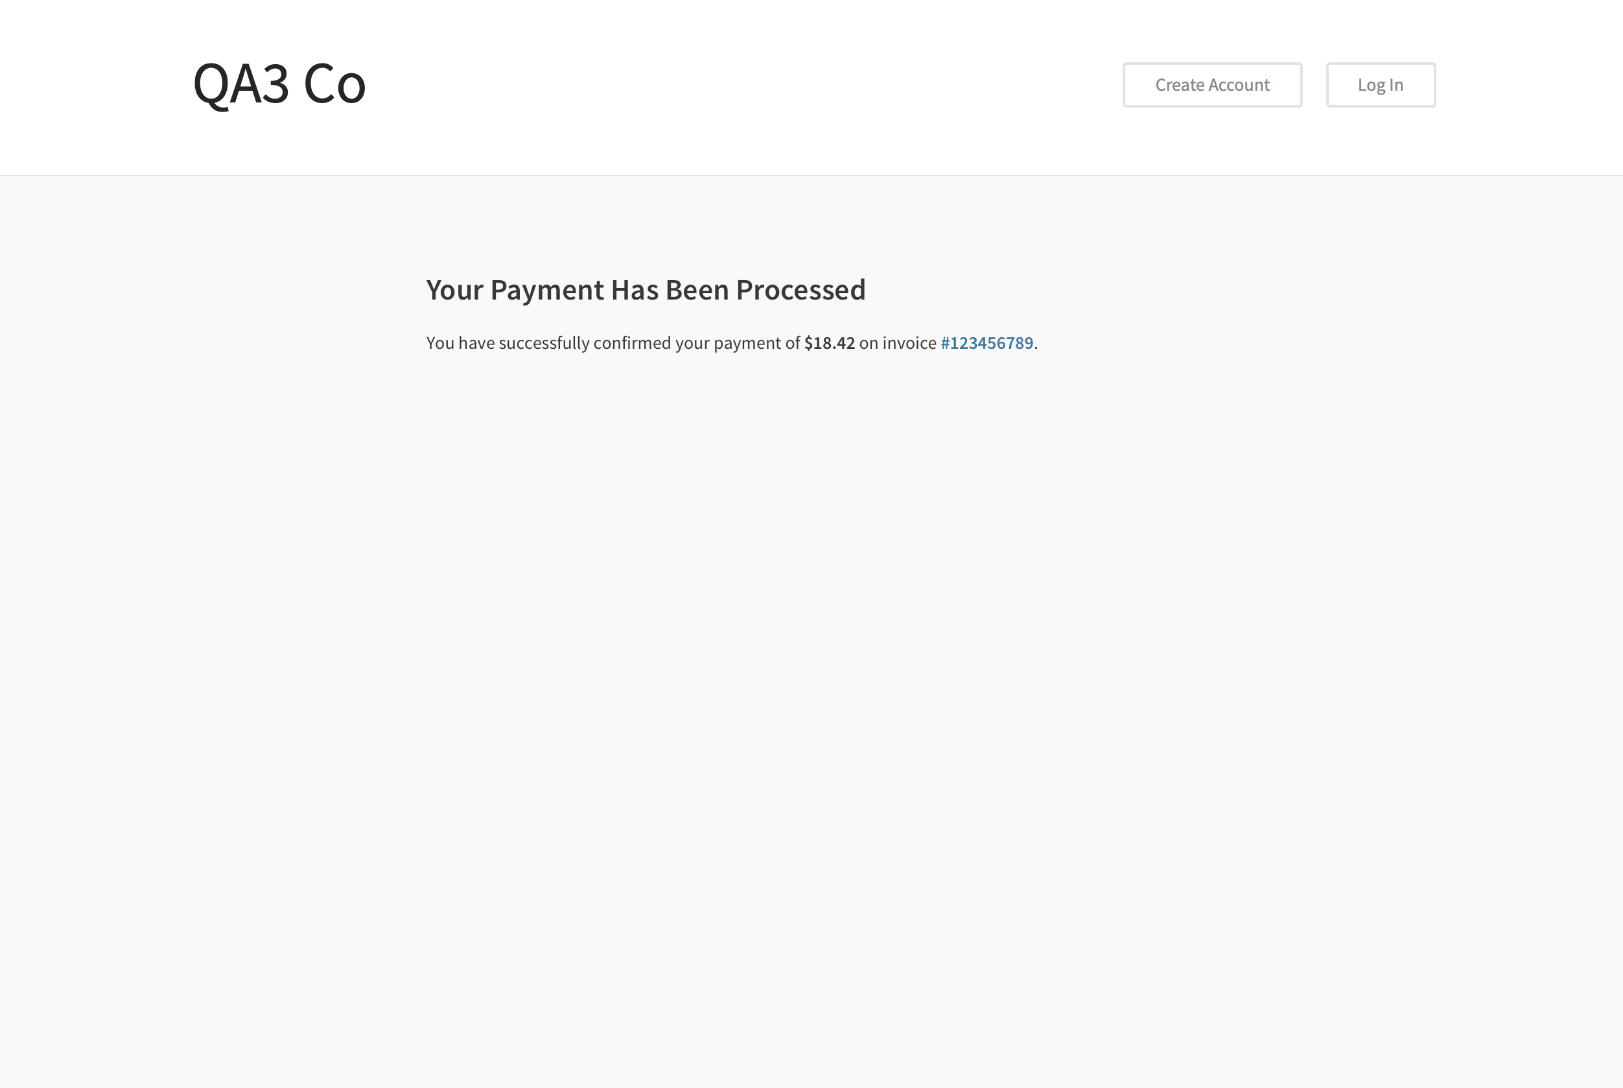The height and width of the screenshot is (1088, 1623).
Task: Click the word "Been" in the heading
Action: tap(697, 289)
